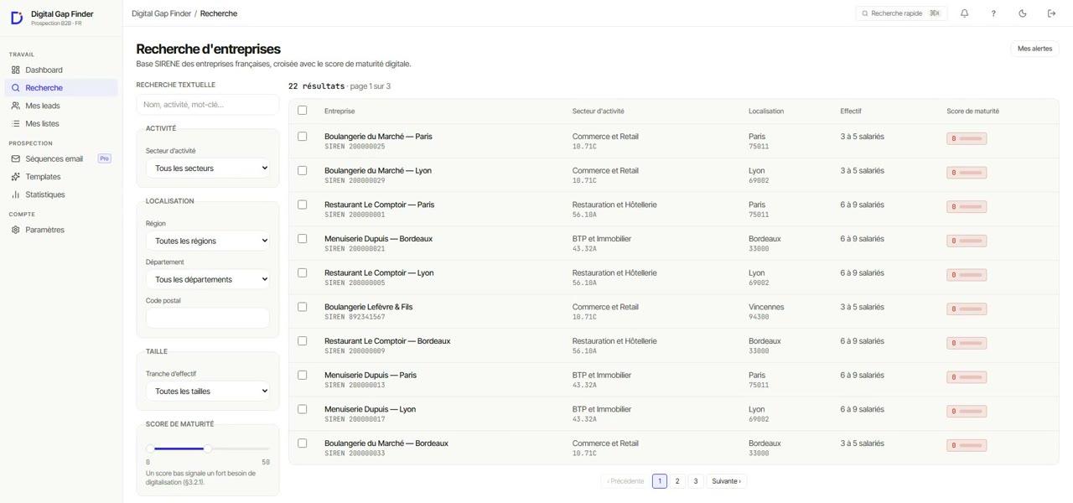Open Paramètres in the sidebar
1073x503 pixels.
61,230
